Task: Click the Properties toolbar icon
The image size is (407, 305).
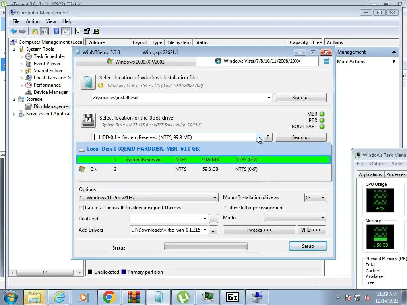Action: tap(87, 31)
